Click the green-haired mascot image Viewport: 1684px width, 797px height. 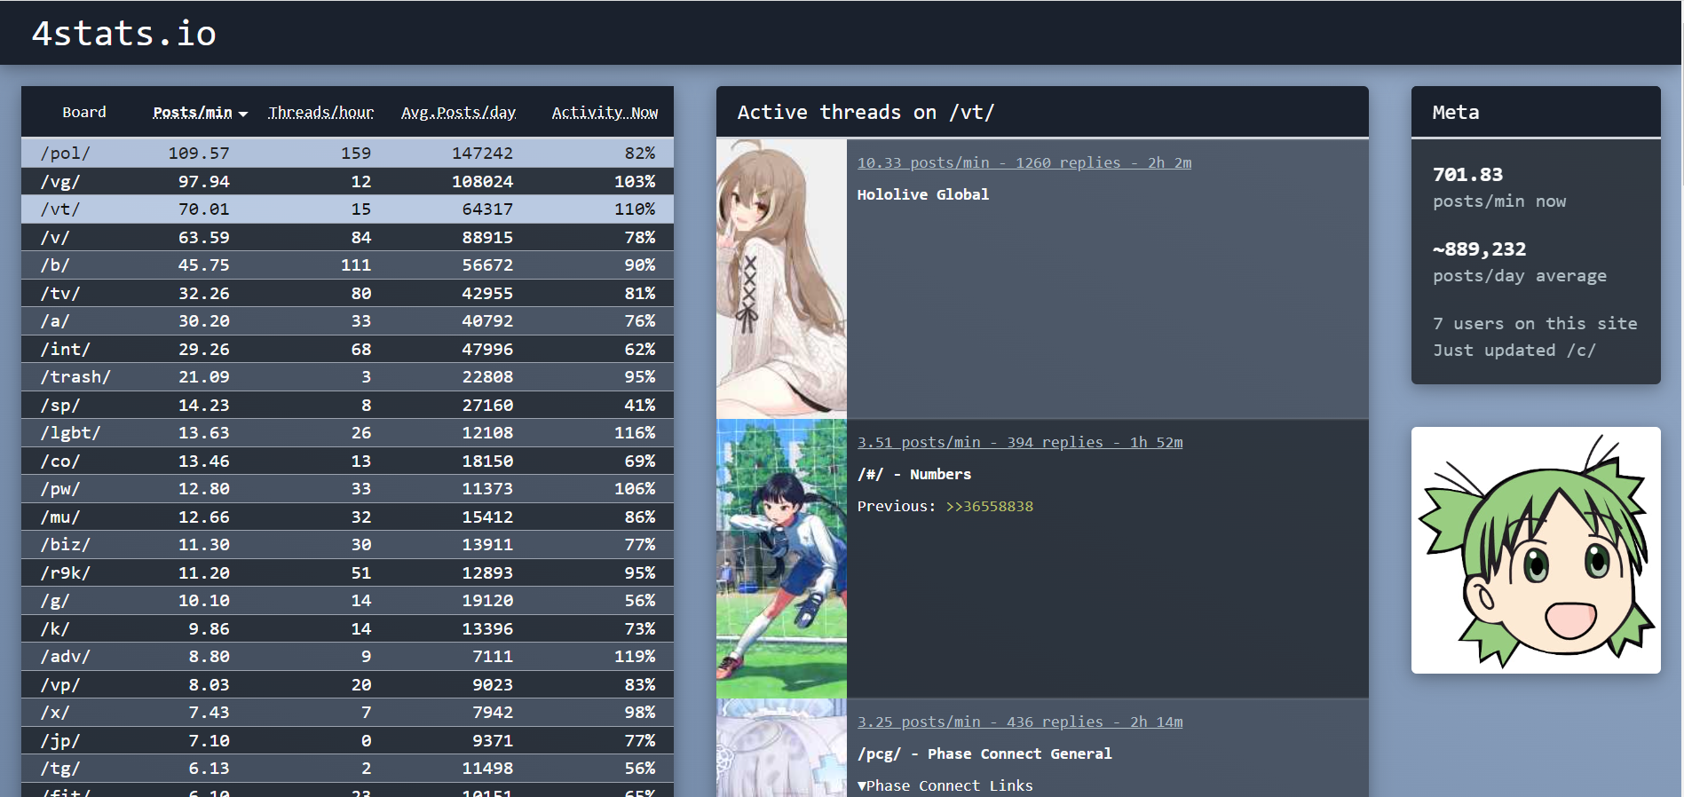click(1535, 550)
